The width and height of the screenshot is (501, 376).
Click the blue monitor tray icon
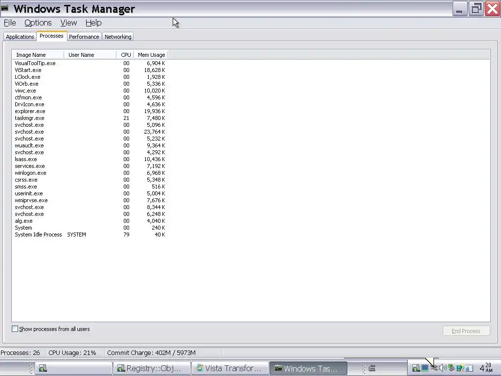coord(425,368)
